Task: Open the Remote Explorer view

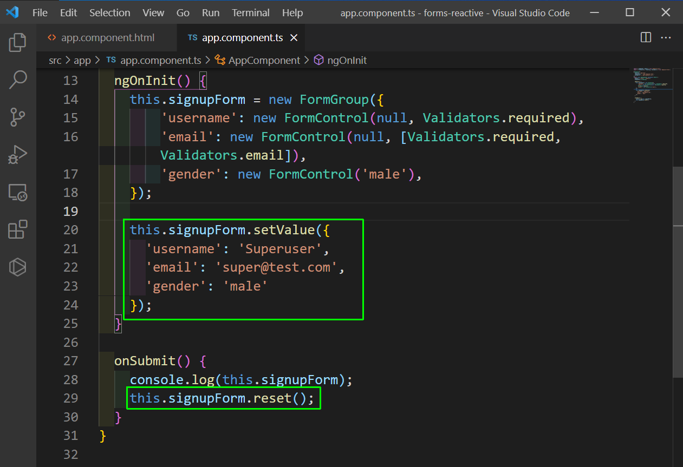Action: click(18, 192)
